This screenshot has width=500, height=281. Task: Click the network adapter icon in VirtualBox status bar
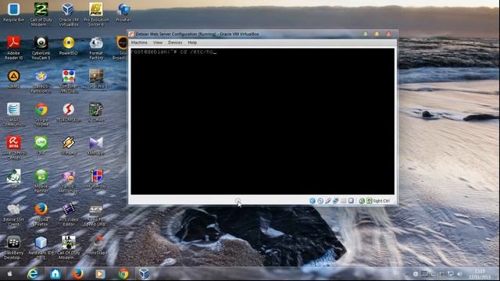(336, 201)
